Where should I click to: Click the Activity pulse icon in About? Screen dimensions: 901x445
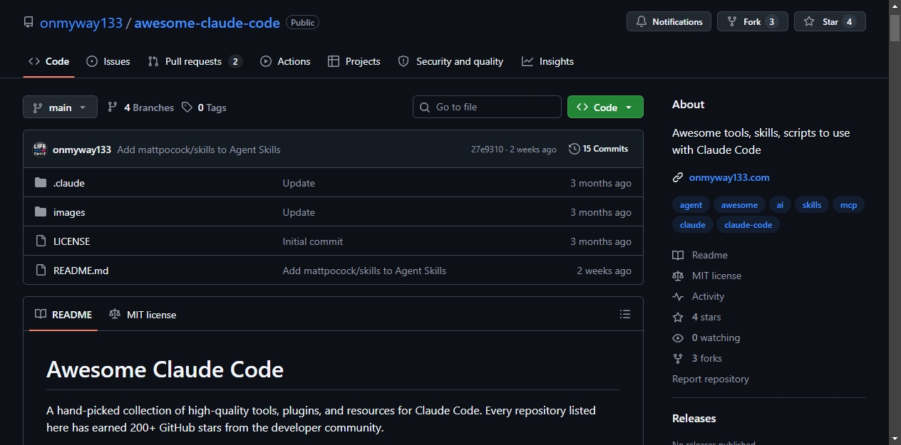pos(678,296)
